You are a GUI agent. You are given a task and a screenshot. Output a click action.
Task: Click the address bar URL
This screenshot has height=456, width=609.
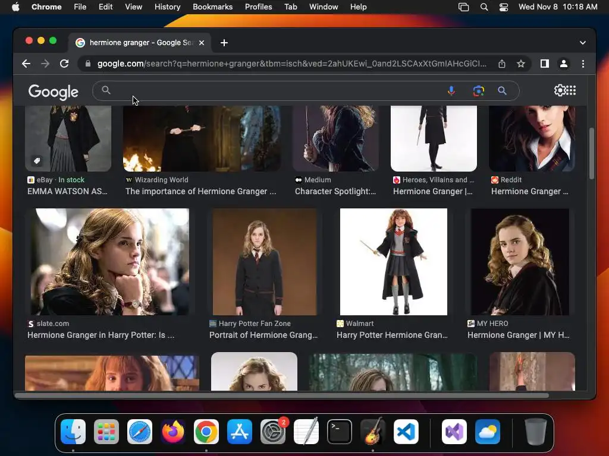(x=291, y=64)
